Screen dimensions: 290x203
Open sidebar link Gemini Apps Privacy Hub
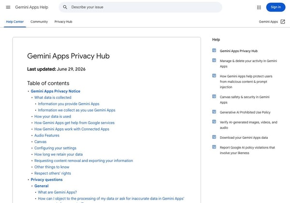(239, 51)
